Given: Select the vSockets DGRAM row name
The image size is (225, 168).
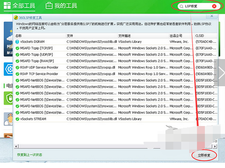Looking at the screenshot, I should (32, 42).
